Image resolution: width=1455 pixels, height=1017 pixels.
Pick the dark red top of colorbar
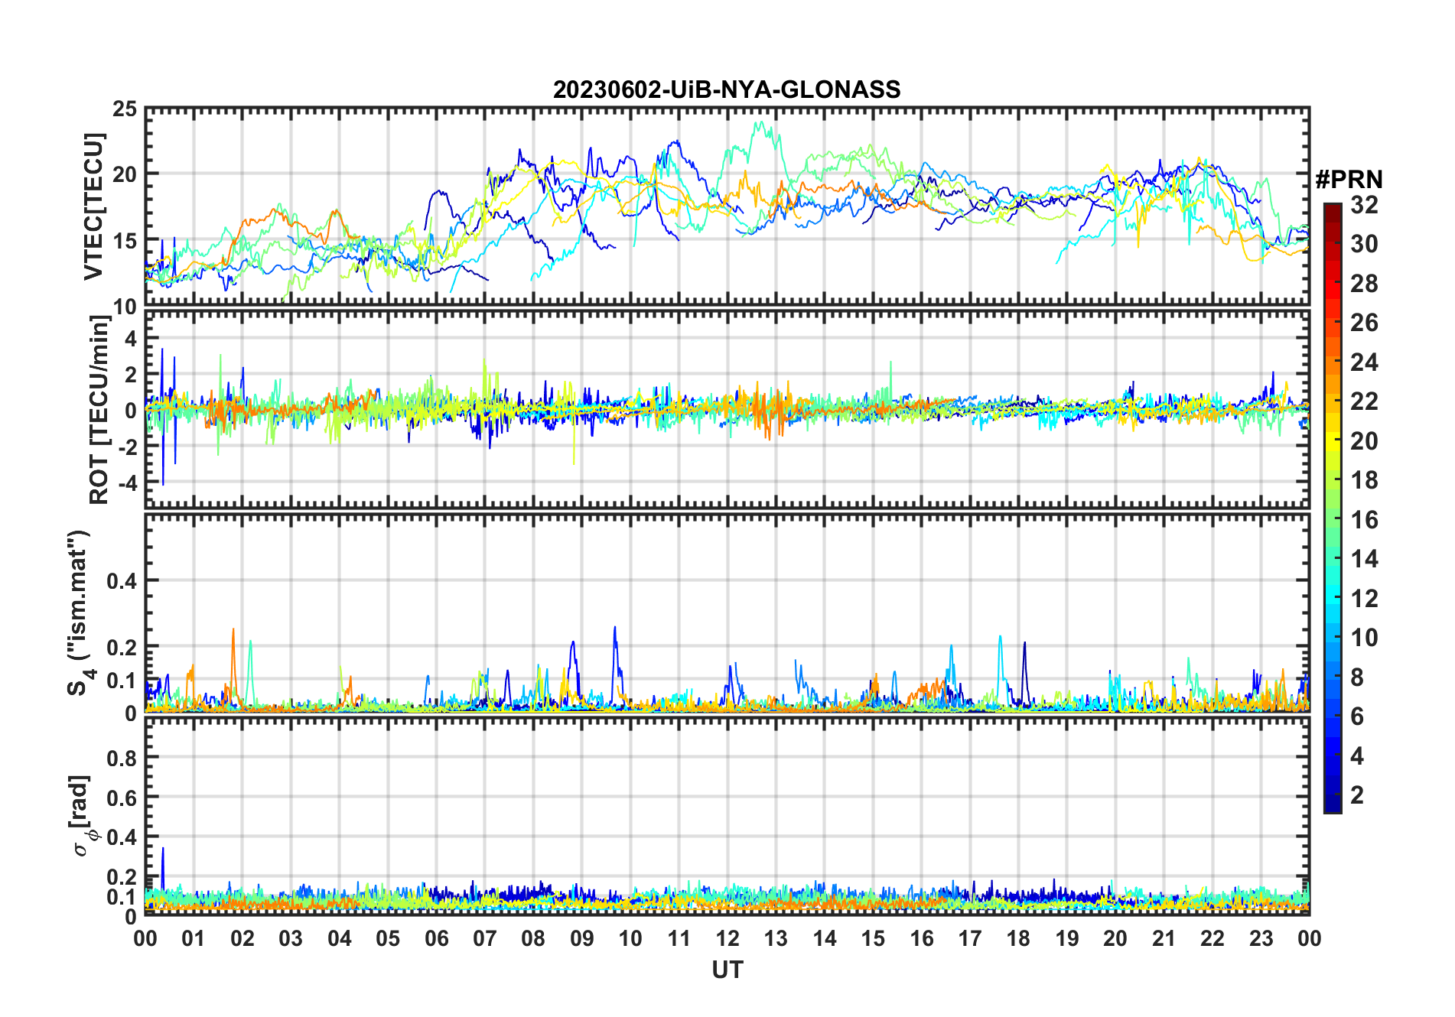1332,208
